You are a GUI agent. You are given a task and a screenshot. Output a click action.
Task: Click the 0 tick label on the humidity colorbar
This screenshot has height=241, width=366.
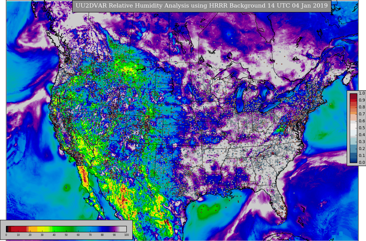(x=6, y=235)
